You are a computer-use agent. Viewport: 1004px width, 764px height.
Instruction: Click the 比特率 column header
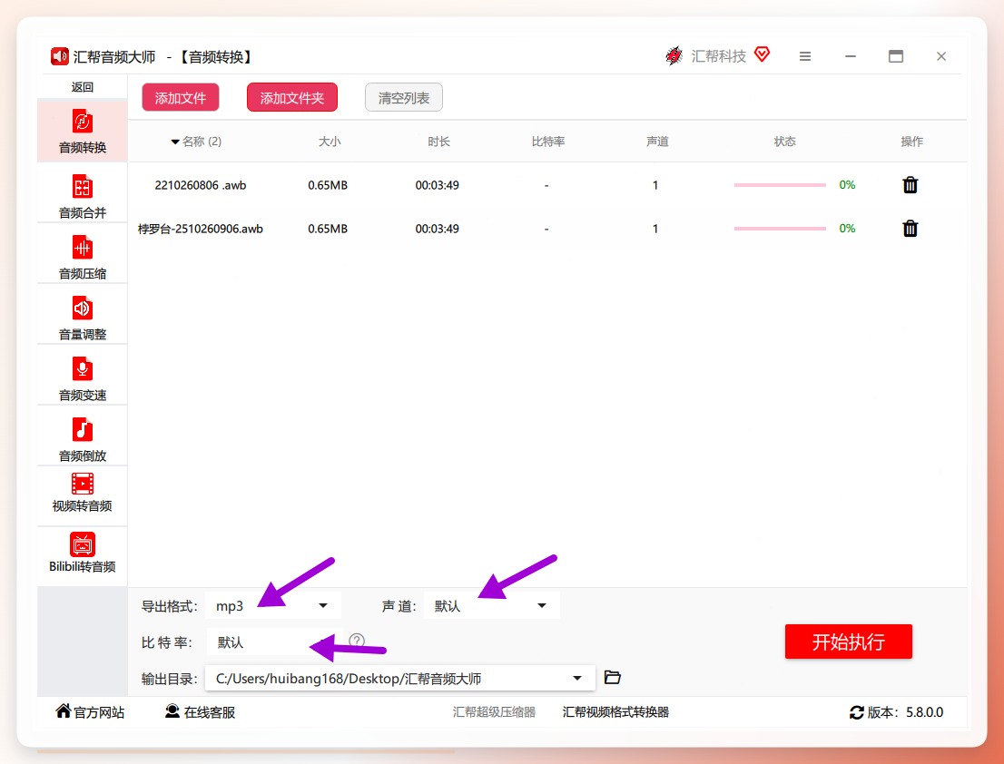click(548, 142)
